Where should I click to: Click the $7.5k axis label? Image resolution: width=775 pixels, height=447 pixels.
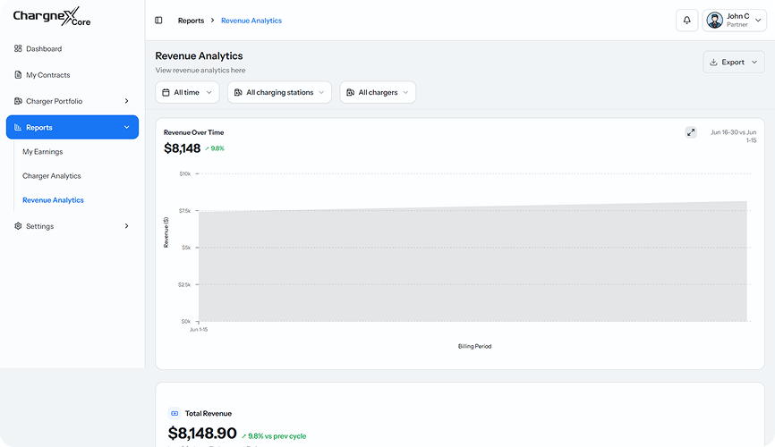184,211
